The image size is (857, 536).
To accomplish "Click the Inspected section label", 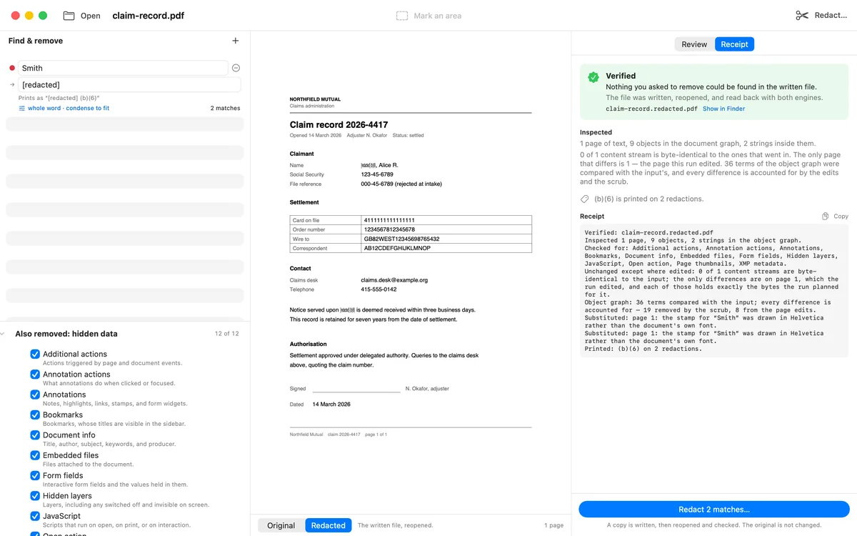I will (596, 132).
